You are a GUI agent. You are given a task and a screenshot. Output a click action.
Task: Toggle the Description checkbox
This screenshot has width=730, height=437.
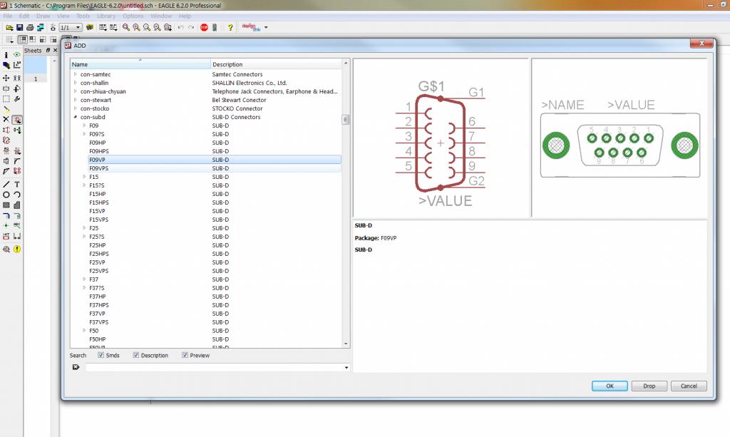(136, 355)
